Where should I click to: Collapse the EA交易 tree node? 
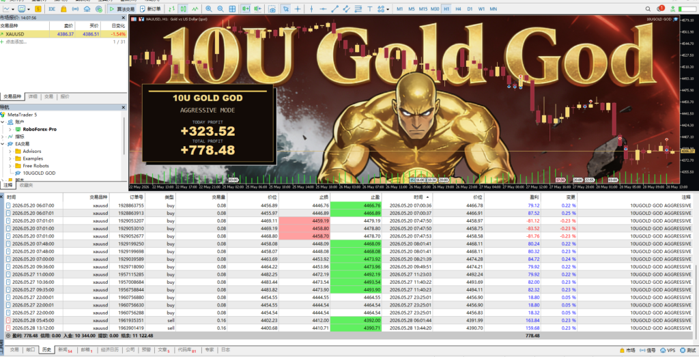[x=3, y=144]
